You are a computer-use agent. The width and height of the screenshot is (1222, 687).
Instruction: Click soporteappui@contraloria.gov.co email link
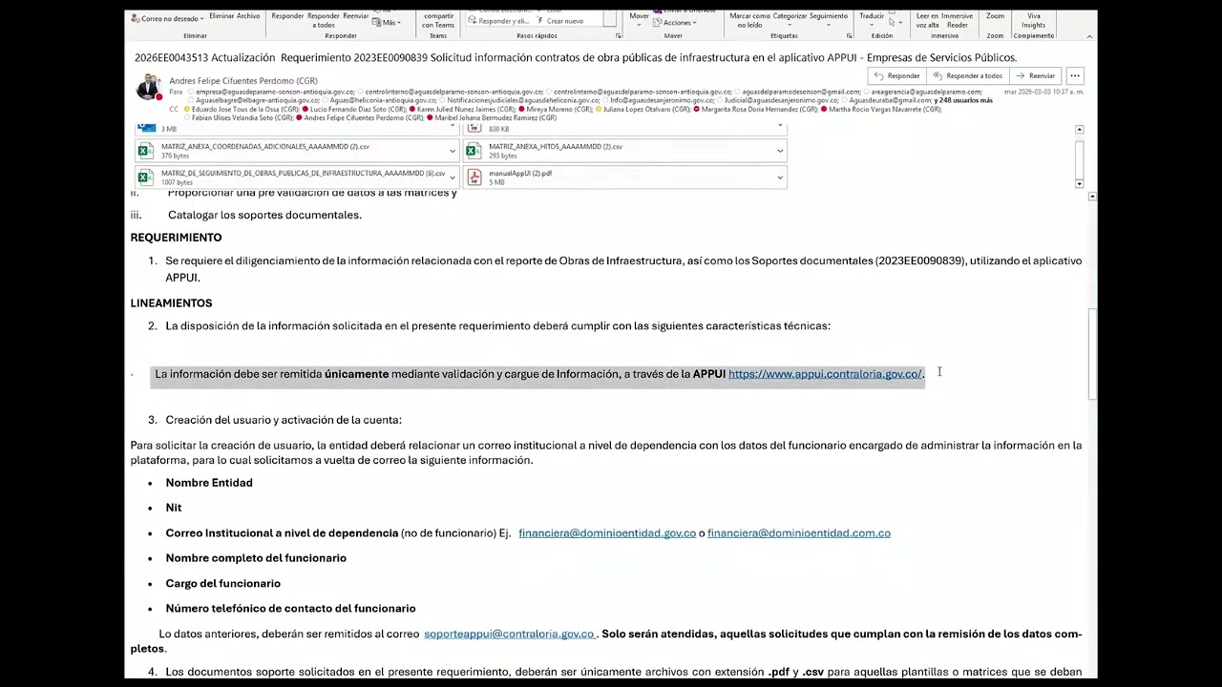[x=509, y=634]
